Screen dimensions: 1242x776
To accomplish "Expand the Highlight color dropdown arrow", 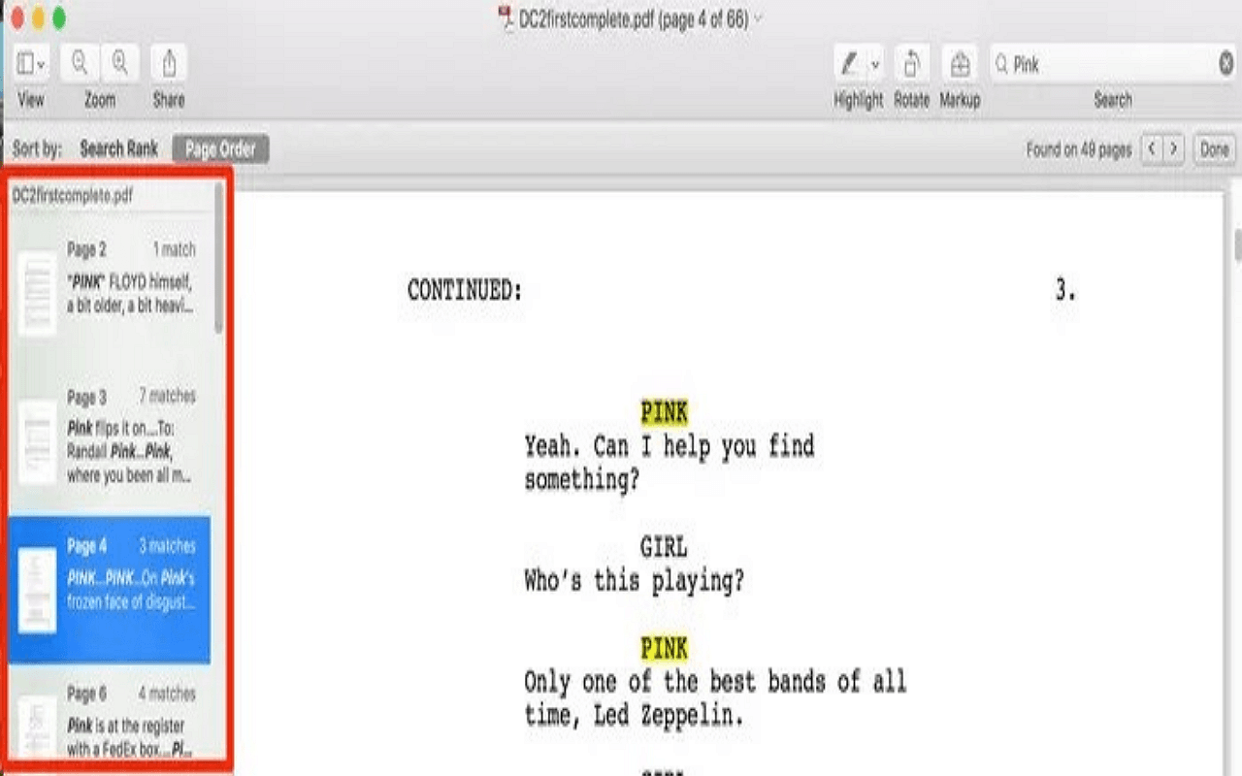I will point(874,65).
